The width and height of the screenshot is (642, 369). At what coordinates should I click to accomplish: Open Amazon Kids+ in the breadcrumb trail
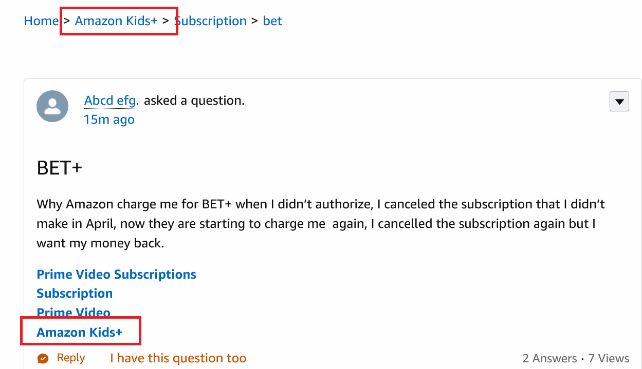(116, 21)
